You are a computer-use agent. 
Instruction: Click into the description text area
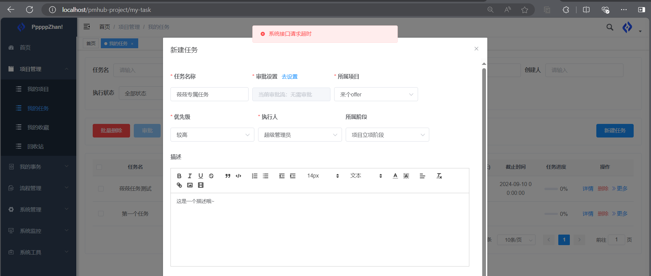320,229
